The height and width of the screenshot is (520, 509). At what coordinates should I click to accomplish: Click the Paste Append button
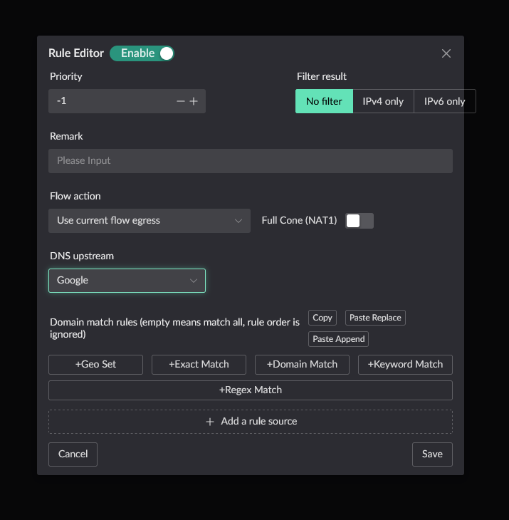pos(338,339)
